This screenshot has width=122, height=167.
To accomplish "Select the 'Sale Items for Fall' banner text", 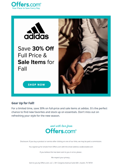I will 36,65.
